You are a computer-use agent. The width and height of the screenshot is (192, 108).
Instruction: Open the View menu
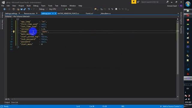(14, 6)
